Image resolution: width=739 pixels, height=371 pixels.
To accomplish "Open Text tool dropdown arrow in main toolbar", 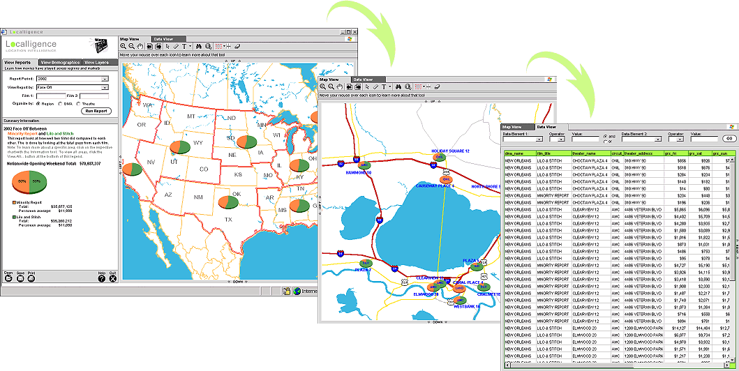I will pos(190,47).
